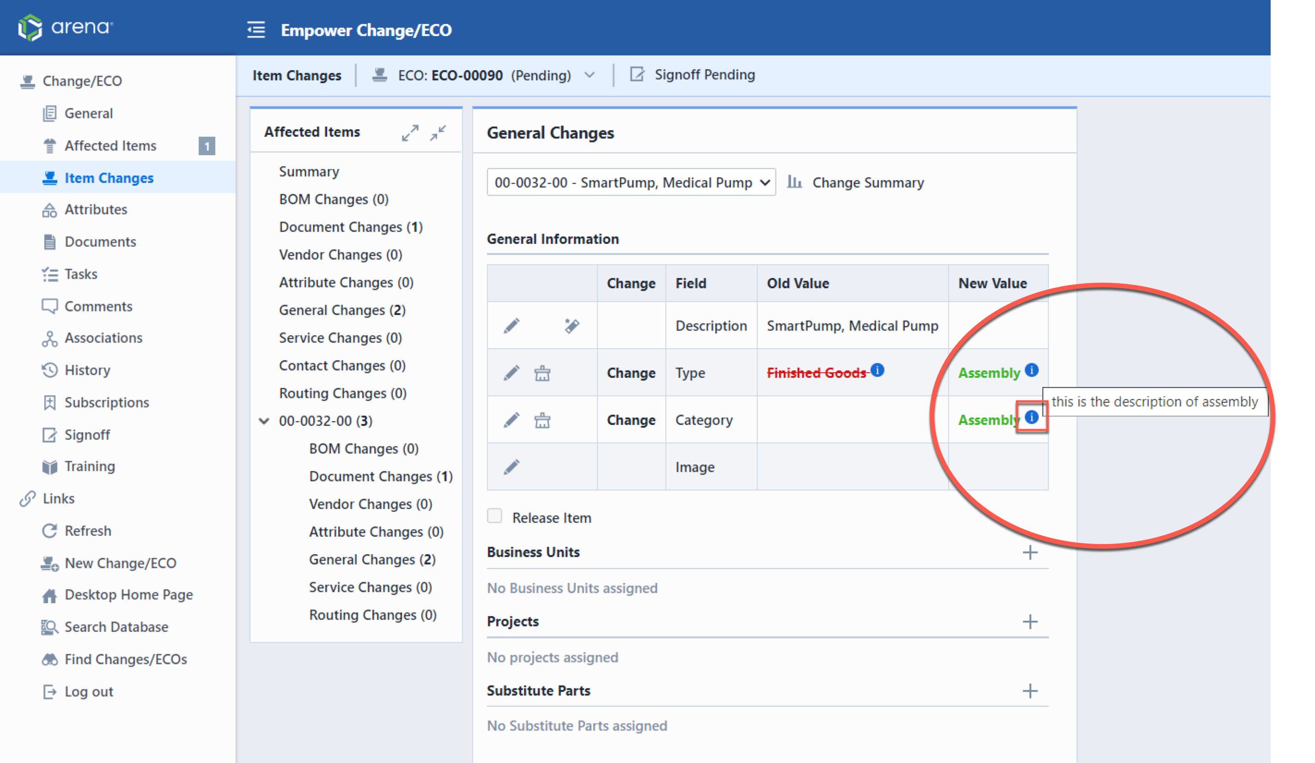Click the pencil edit icon in Description row

pyautogui.click(x=511, y=326)
